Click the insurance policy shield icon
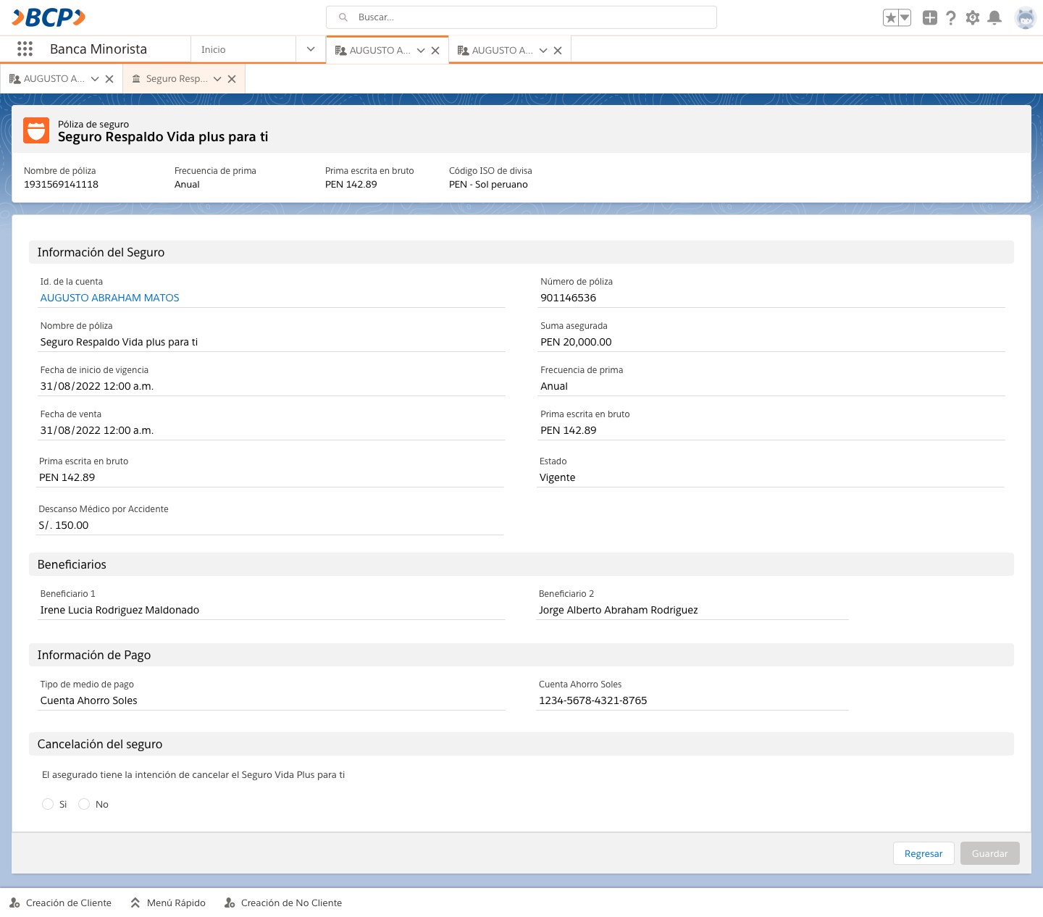The width and height of the screenshot is (1043, 917). point(36,130)
